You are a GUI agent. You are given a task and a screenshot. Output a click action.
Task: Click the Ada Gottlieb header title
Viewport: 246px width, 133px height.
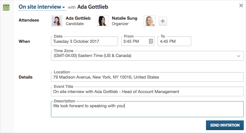point(93,7)
